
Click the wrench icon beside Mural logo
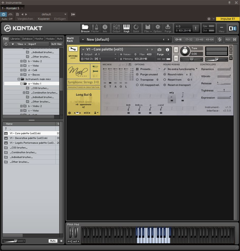pos(95,71)
